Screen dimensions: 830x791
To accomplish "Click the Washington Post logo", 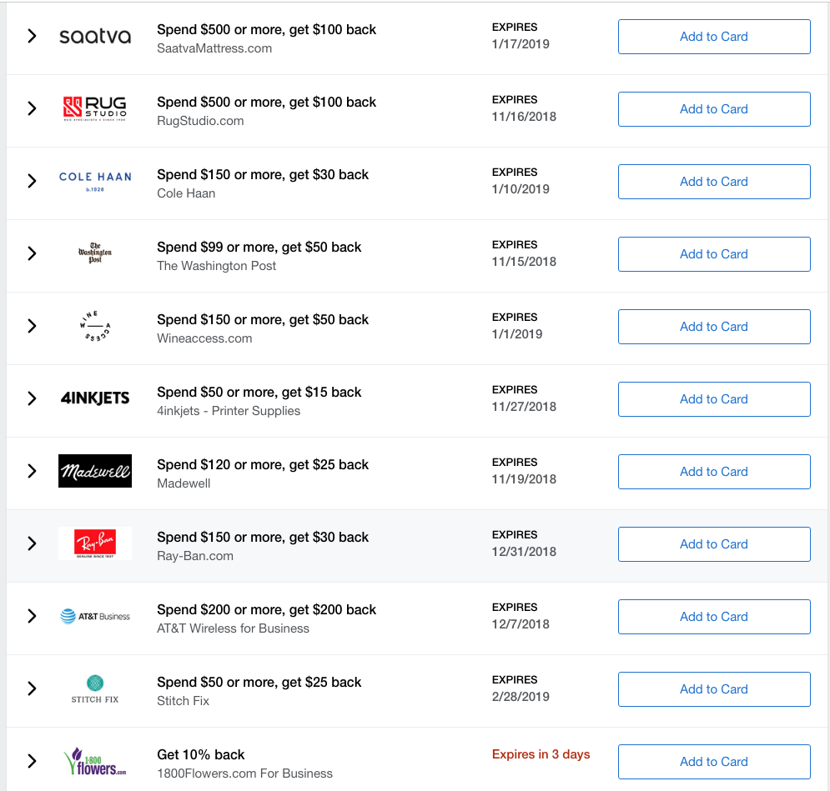I will (x=95, y=253).
